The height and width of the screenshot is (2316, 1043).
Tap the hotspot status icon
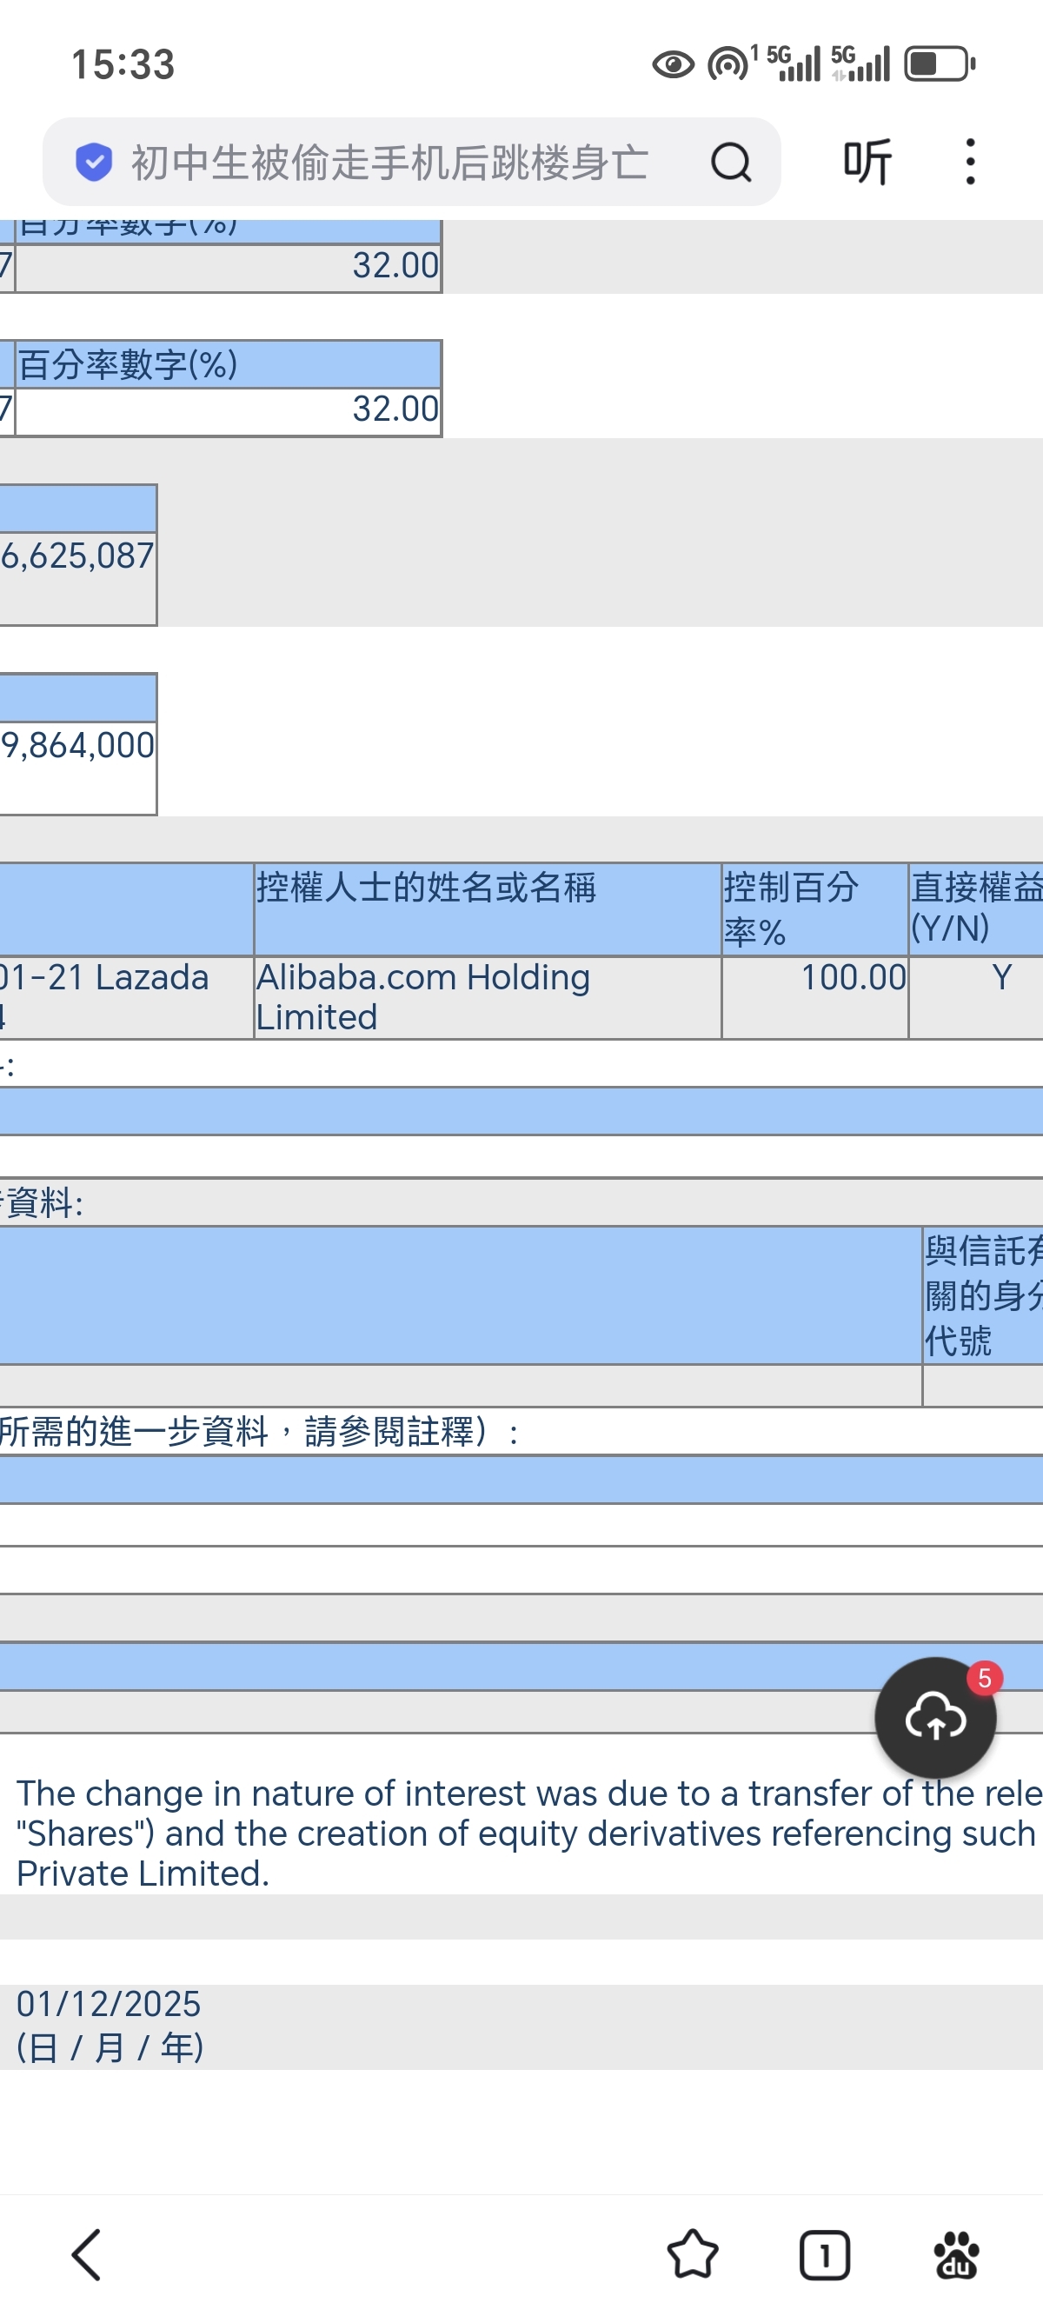727,63
